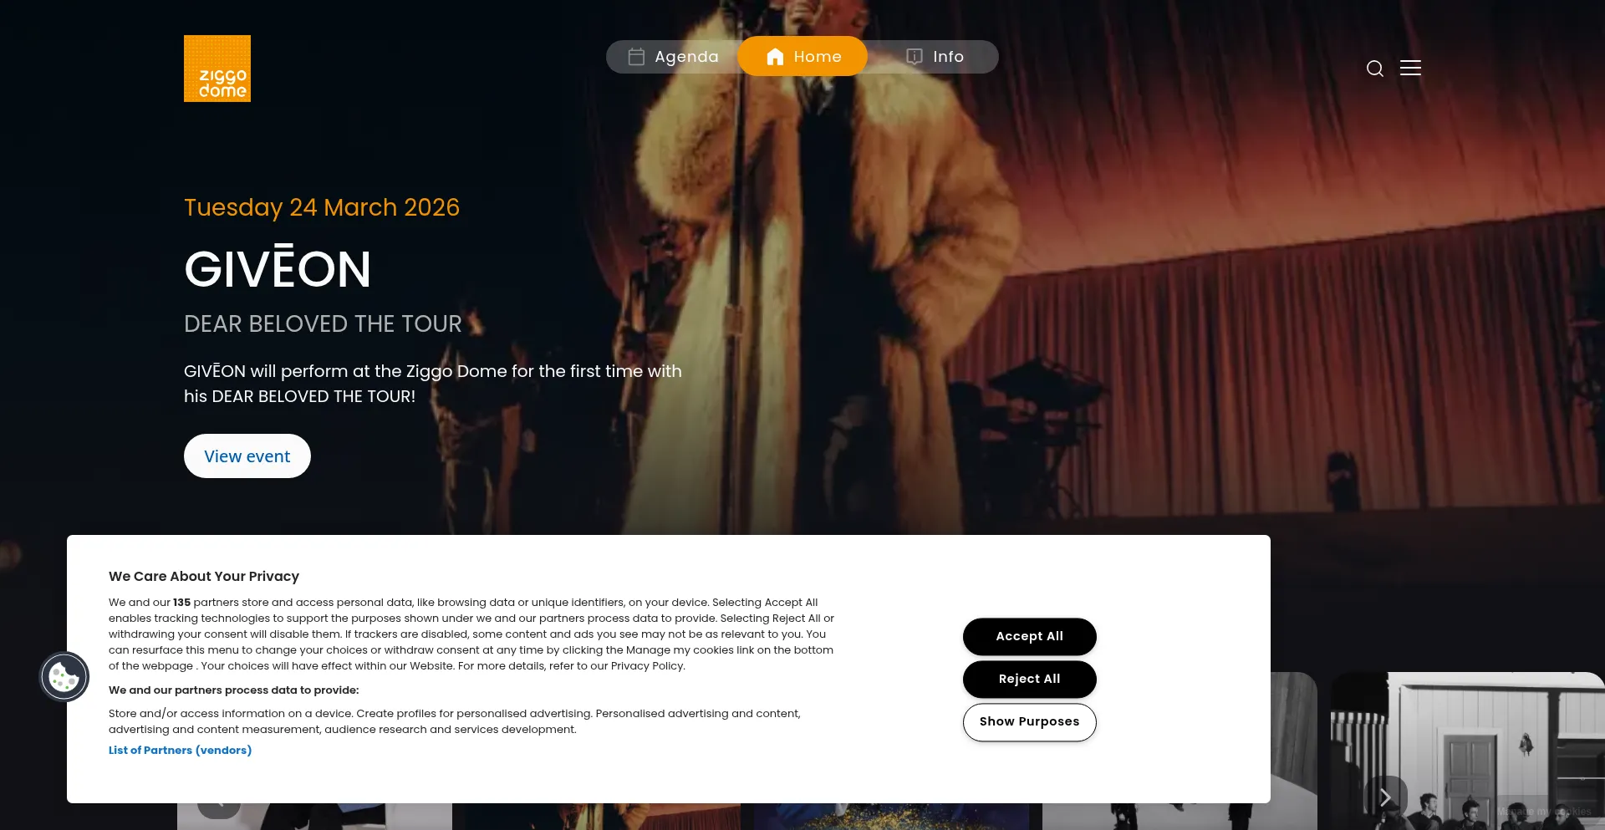1605x830 pixels.
Task: Click the View event button
Action: (x=247, y=456)
